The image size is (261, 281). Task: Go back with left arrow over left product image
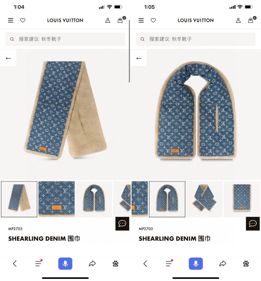pos(8,58)
